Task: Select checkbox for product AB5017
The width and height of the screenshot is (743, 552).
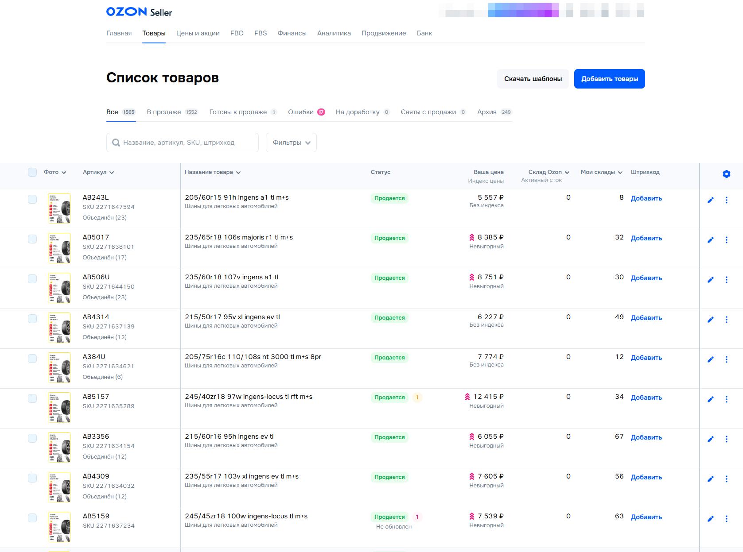Action: pos(32,239)
